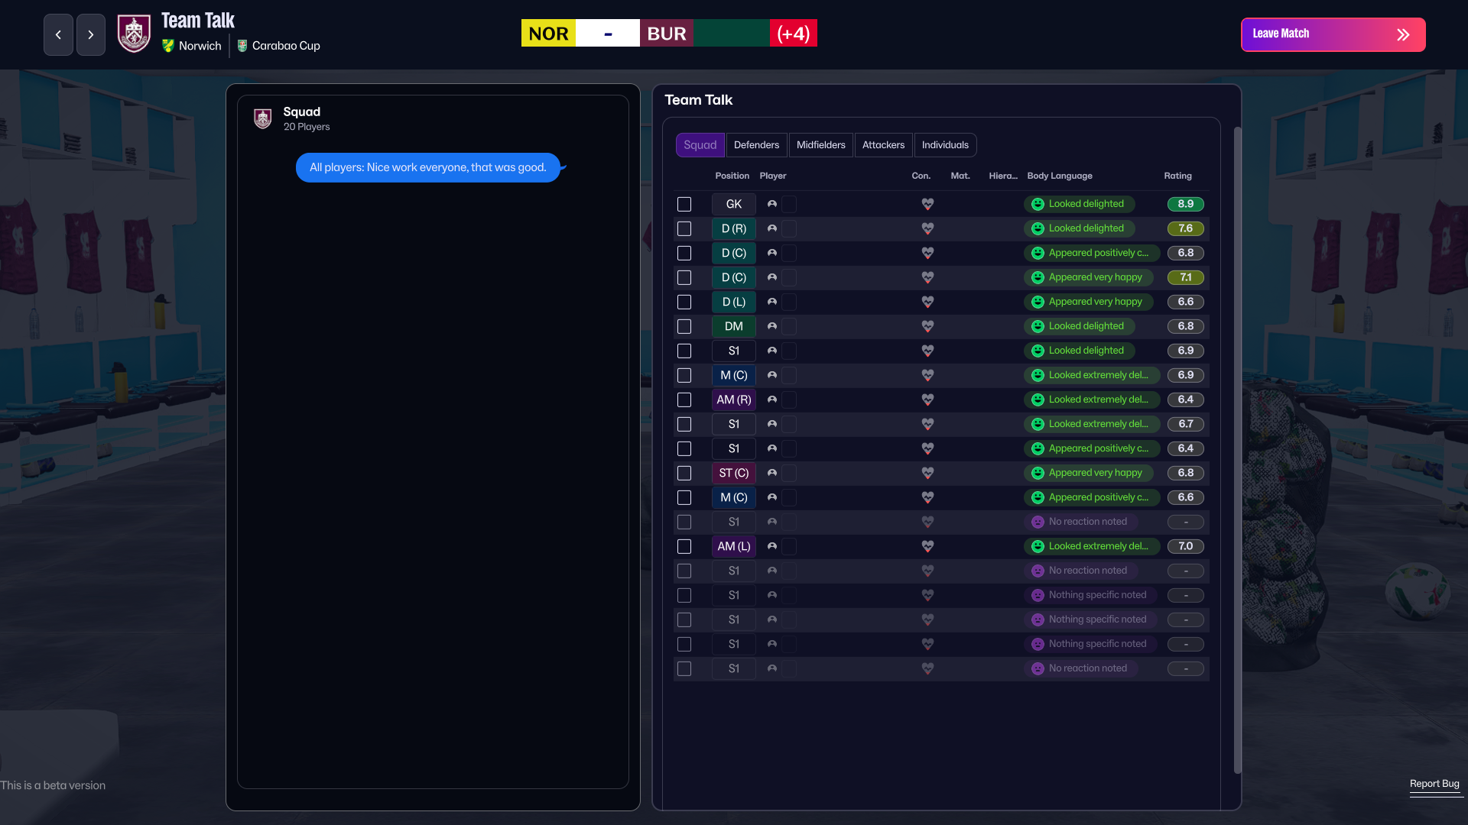Image resolution: width=1468 pixels, height=825 pixels.
Task: Click the goalkeeper's condition heart icon
Action: (927, 204)
